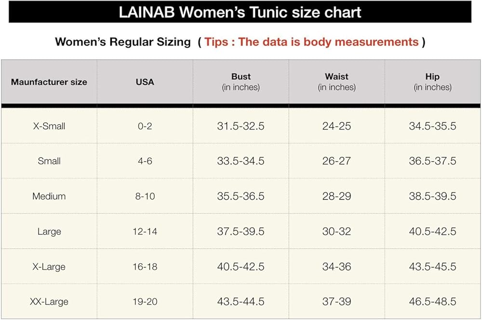Select the hip value 40.5-42.5 for Large
Image resolution: width=482 pixels, height=320 pixels.
[432, 231]
